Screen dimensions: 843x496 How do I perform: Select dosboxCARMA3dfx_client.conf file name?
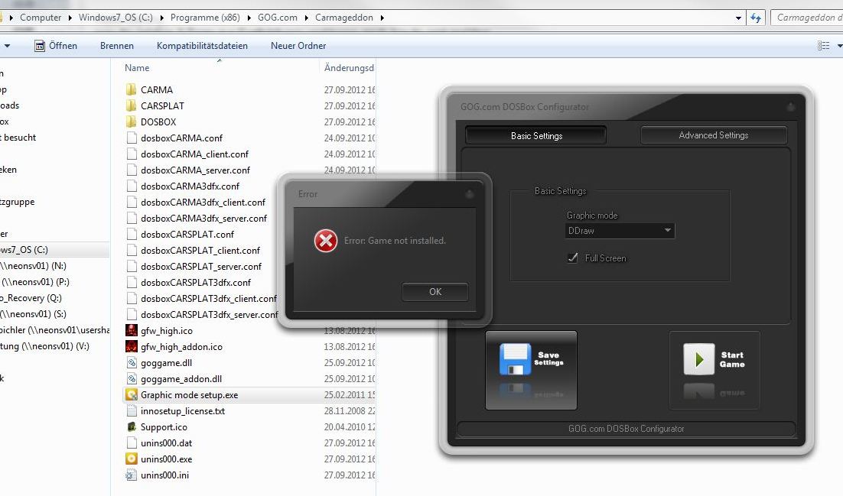203,203
